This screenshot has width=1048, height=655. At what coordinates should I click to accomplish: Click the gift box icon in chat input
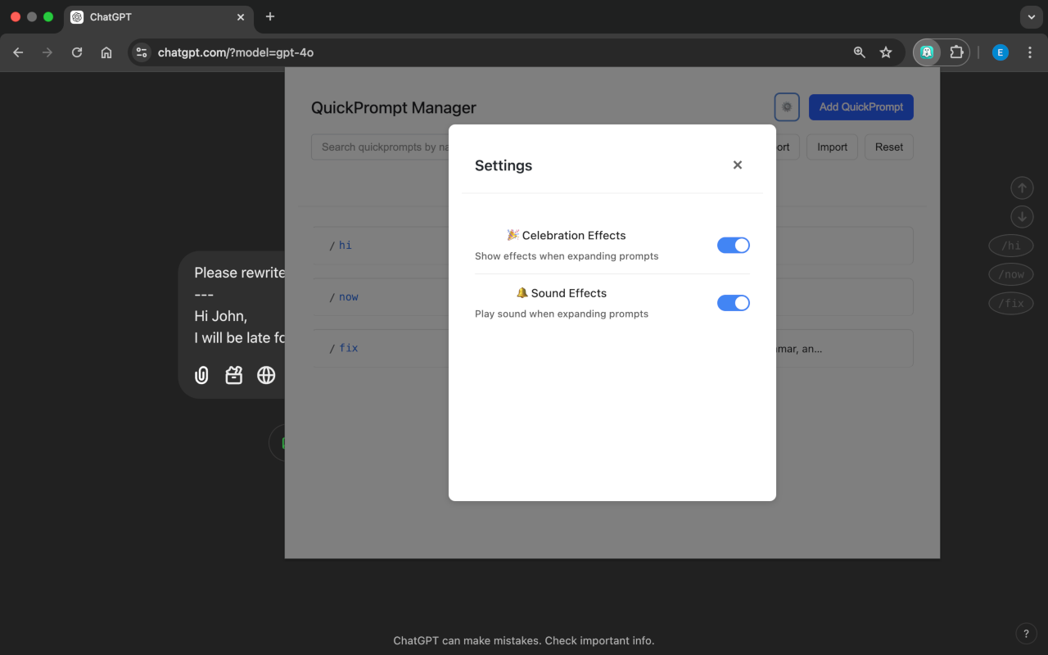[233, 375]
